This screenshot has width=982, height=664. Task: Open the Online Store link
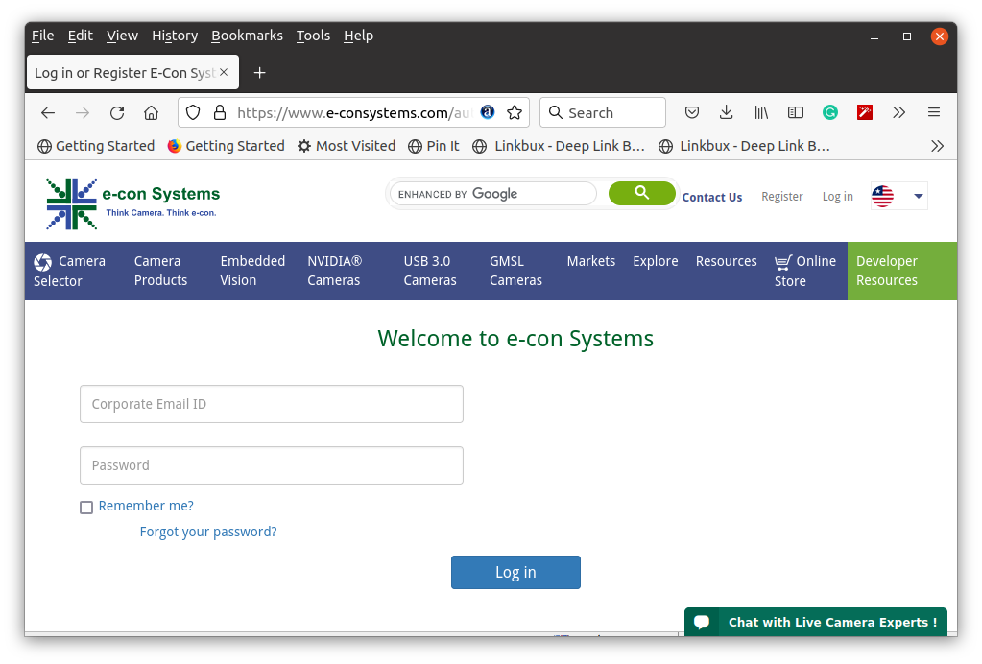click(x=804, y=271)
